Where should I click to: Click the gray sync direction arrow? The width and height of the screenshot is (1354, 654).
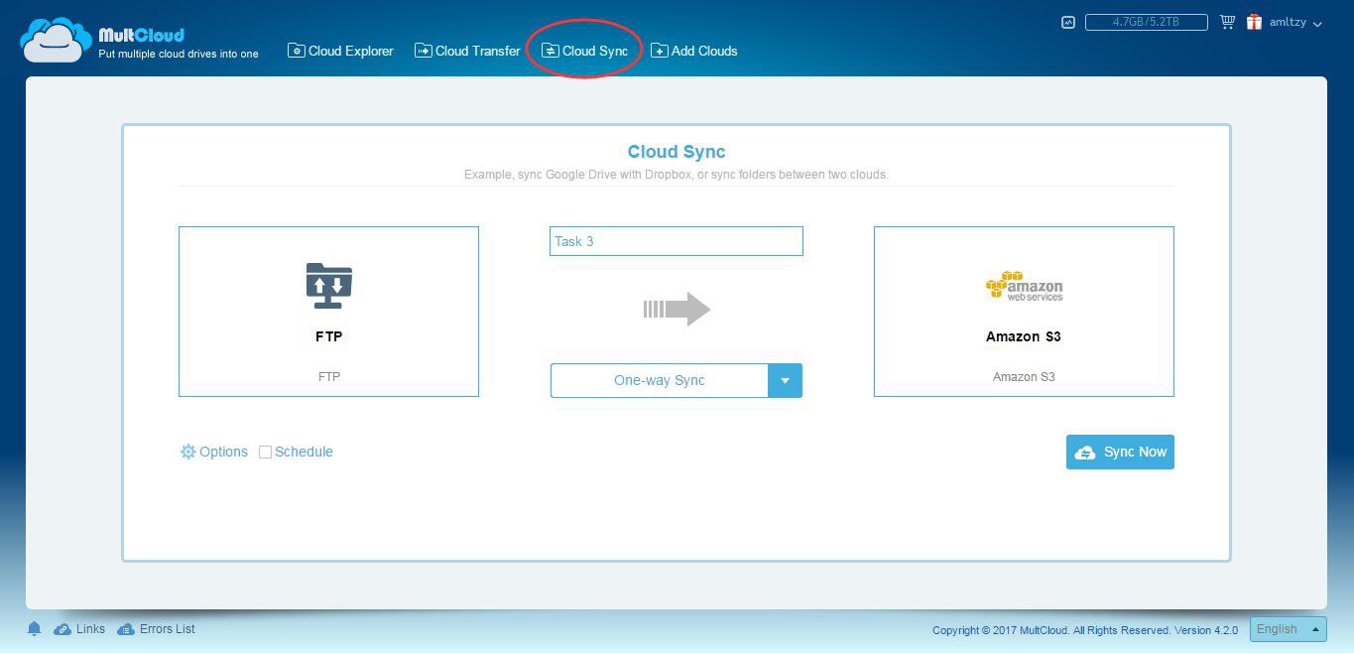point(677,309)
